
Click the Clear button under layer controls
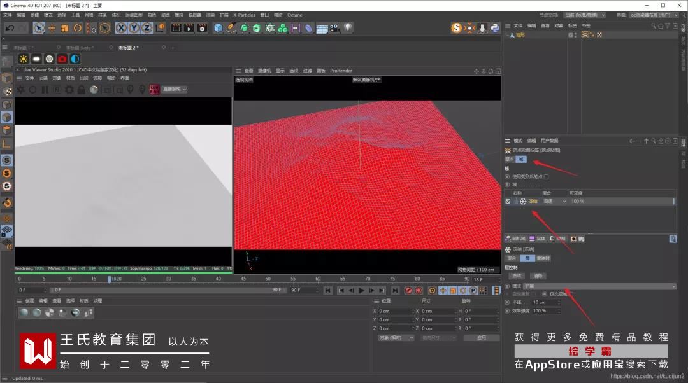click(x=538, y=276)
